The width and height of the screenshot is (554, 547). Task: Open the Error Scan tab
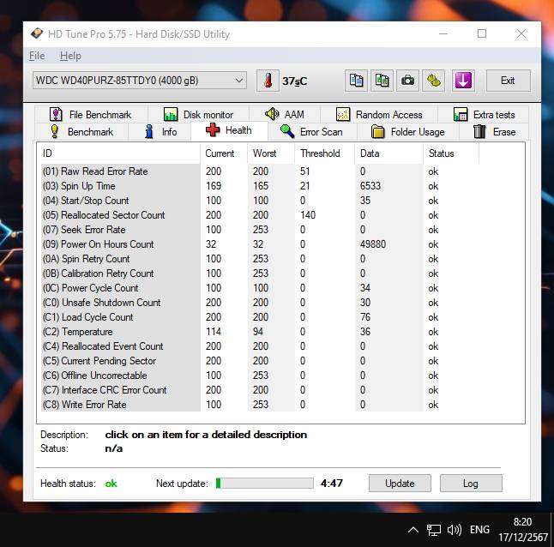312,132
